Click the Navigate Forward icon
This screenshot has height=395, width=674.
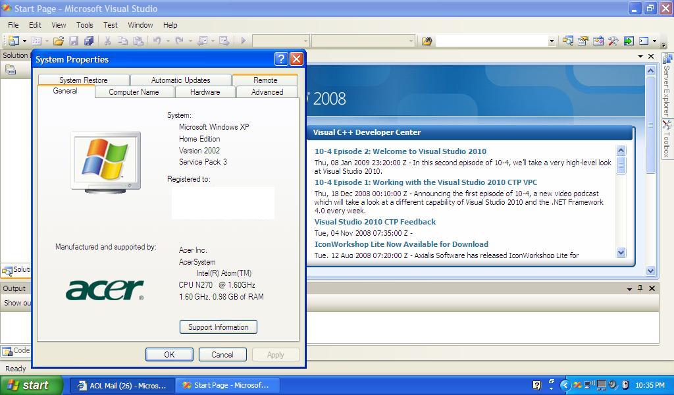tap(224, 41)
